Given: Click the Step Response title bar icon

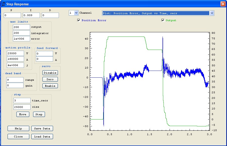Looking at the screenshot, I should 3,4.
